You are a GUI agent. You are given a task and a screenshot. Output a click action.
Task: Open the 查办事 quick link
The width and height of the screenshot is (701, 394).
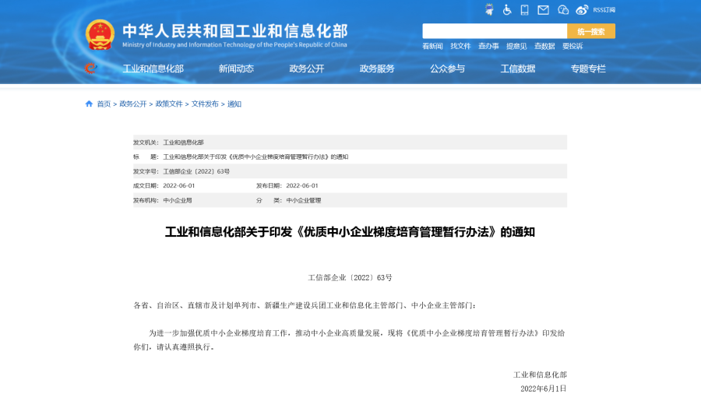click(x=488, y=46)
